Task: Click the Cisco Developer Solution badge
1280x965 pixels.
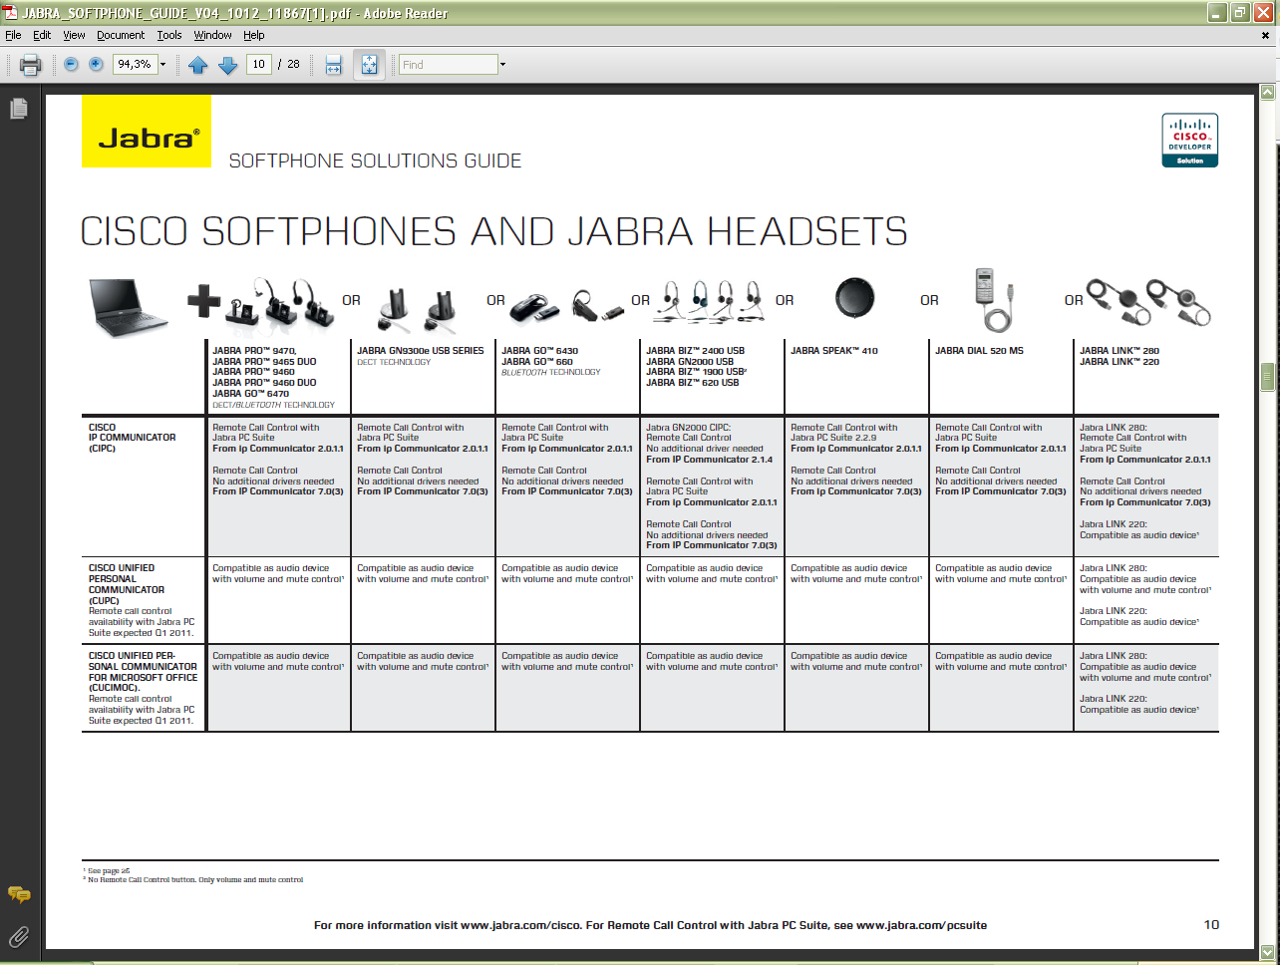Action: pyautogui.click(x=1190, y=140)
